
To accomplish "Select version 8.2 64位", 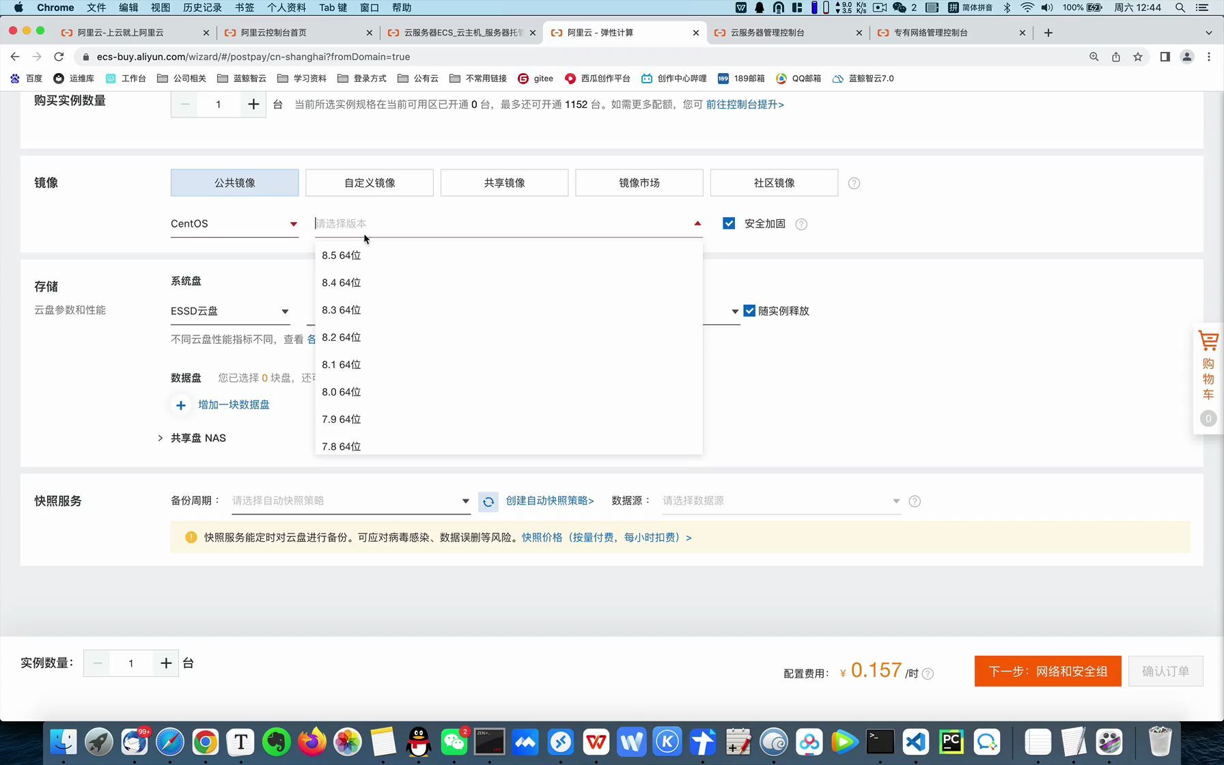I will (509, 337).
